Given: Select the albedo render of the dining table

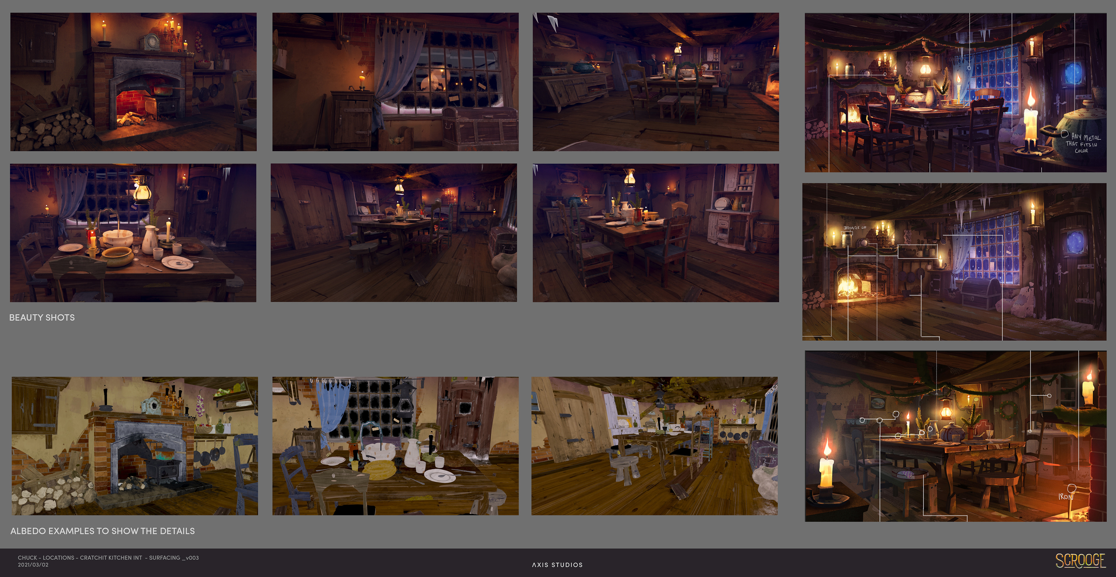Looking at the screenshot, I should coord(395,446).
